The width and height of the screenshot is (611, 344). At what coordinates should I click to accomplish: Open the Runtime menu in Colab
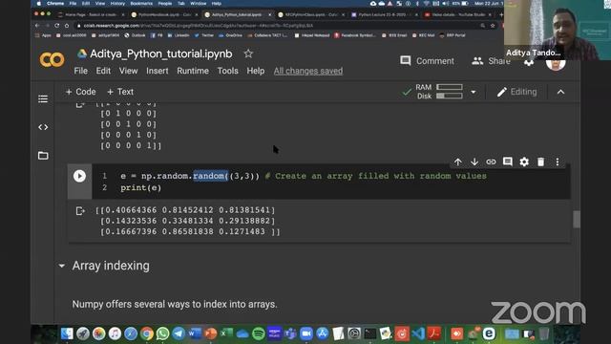pyautogui.click(x=193, y=71)
